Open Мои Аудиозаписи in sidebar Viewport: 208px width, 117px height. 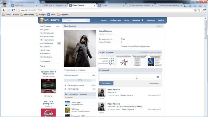pyautogui.click(x=47, y=40)
